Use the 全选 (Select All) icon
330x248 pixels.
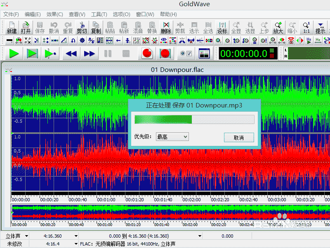[208, 28]
